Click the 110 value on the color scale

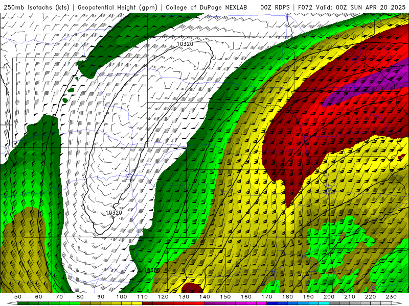tap(143, 297)
